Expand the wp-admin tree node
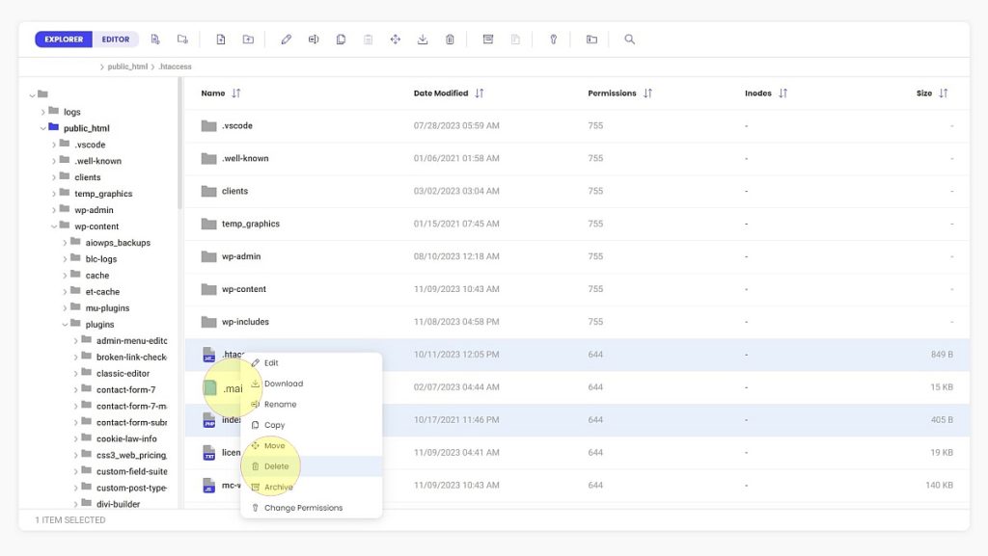The height and width of the screenshot is (556, 988). [x=54, y=210]
